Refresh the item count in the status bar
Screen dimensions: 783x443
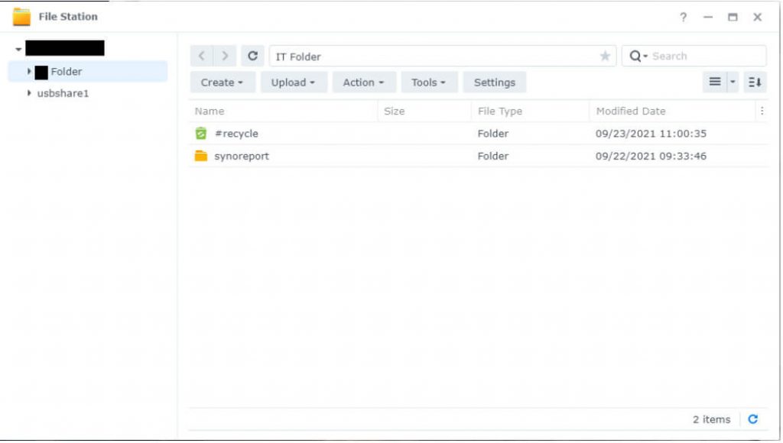click(x=753, y=419)
